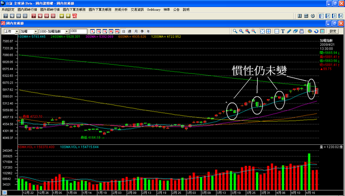Open the 公告 menu
The image size is (345, 196).
coord(176,10)
